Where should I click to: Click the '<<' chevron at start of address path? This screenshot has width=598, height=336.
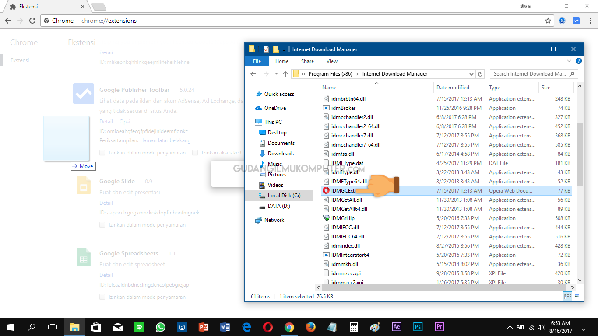[304, 74]
